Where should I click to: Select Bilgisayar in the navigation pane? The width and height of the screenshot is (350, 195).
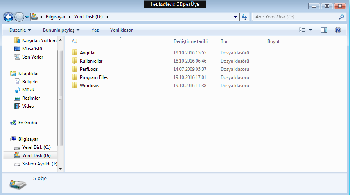point(24,139)
